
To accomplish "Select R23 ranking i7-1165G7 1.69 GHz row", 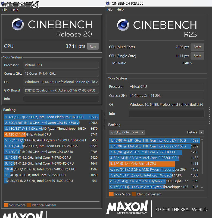I will pyautogui.click(x=154, y=146).
